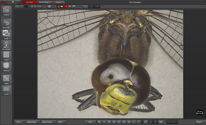
Task: Toggle the checkmark in the red toolbar group
Action: coord(59,6)
